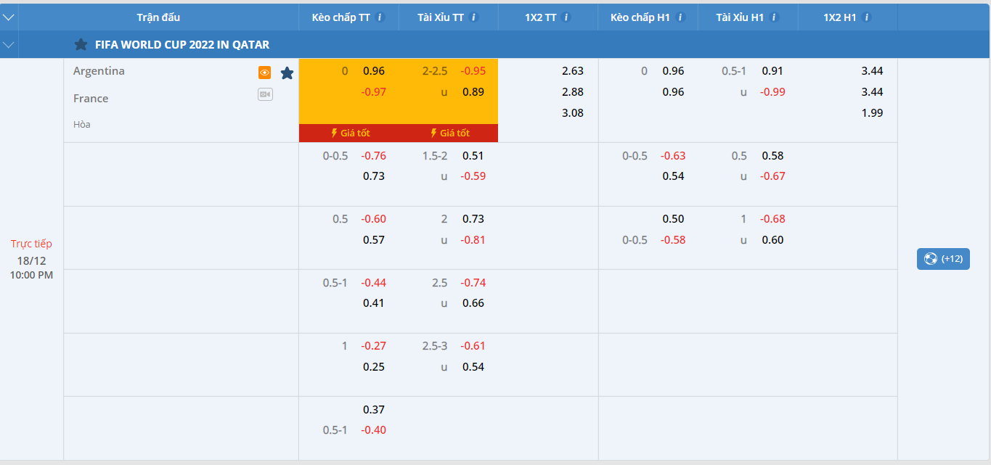This screenshot has width=991, height=465.
Task: Pick France to win at 2.88
Action: (573, 92)
